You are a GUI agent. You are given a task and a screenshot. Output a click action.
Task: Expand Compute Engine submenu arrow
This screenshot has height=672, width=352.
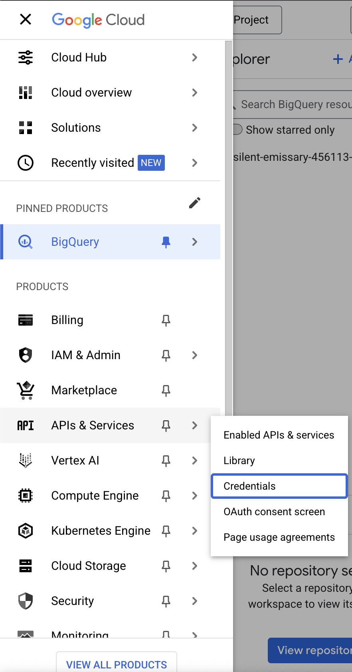click(x=195, y=496)
